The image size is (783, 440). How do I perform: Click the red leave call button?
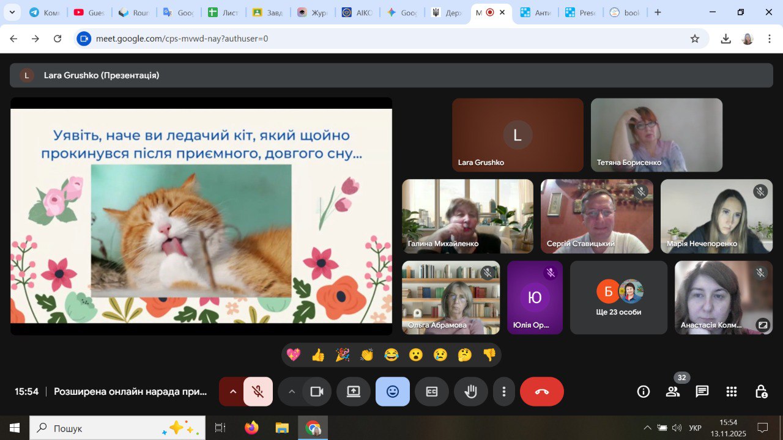(541, 392)
